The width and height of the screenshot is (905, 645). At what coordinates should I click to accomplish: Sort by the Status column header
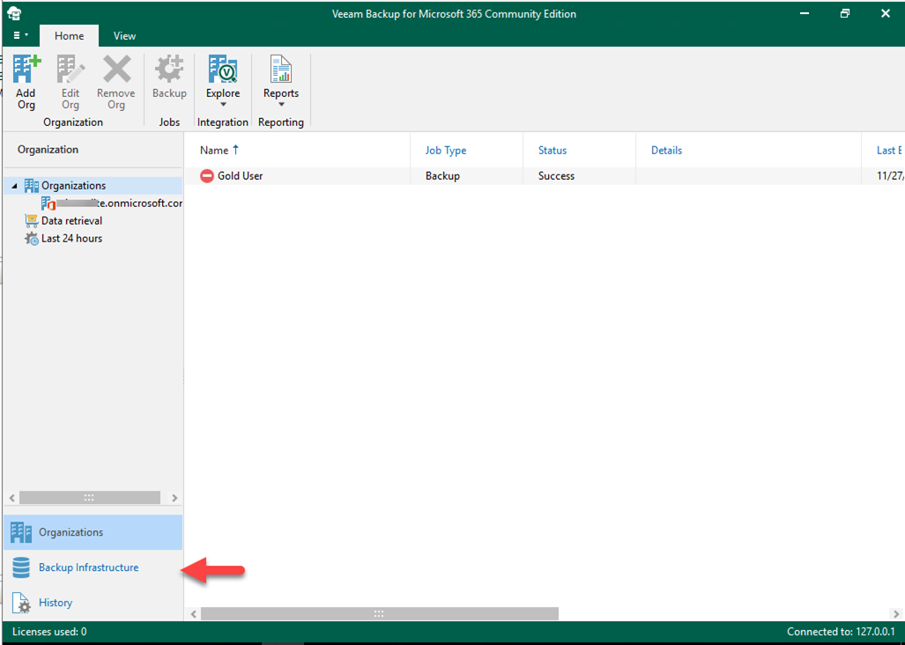[x=553, y=151]
